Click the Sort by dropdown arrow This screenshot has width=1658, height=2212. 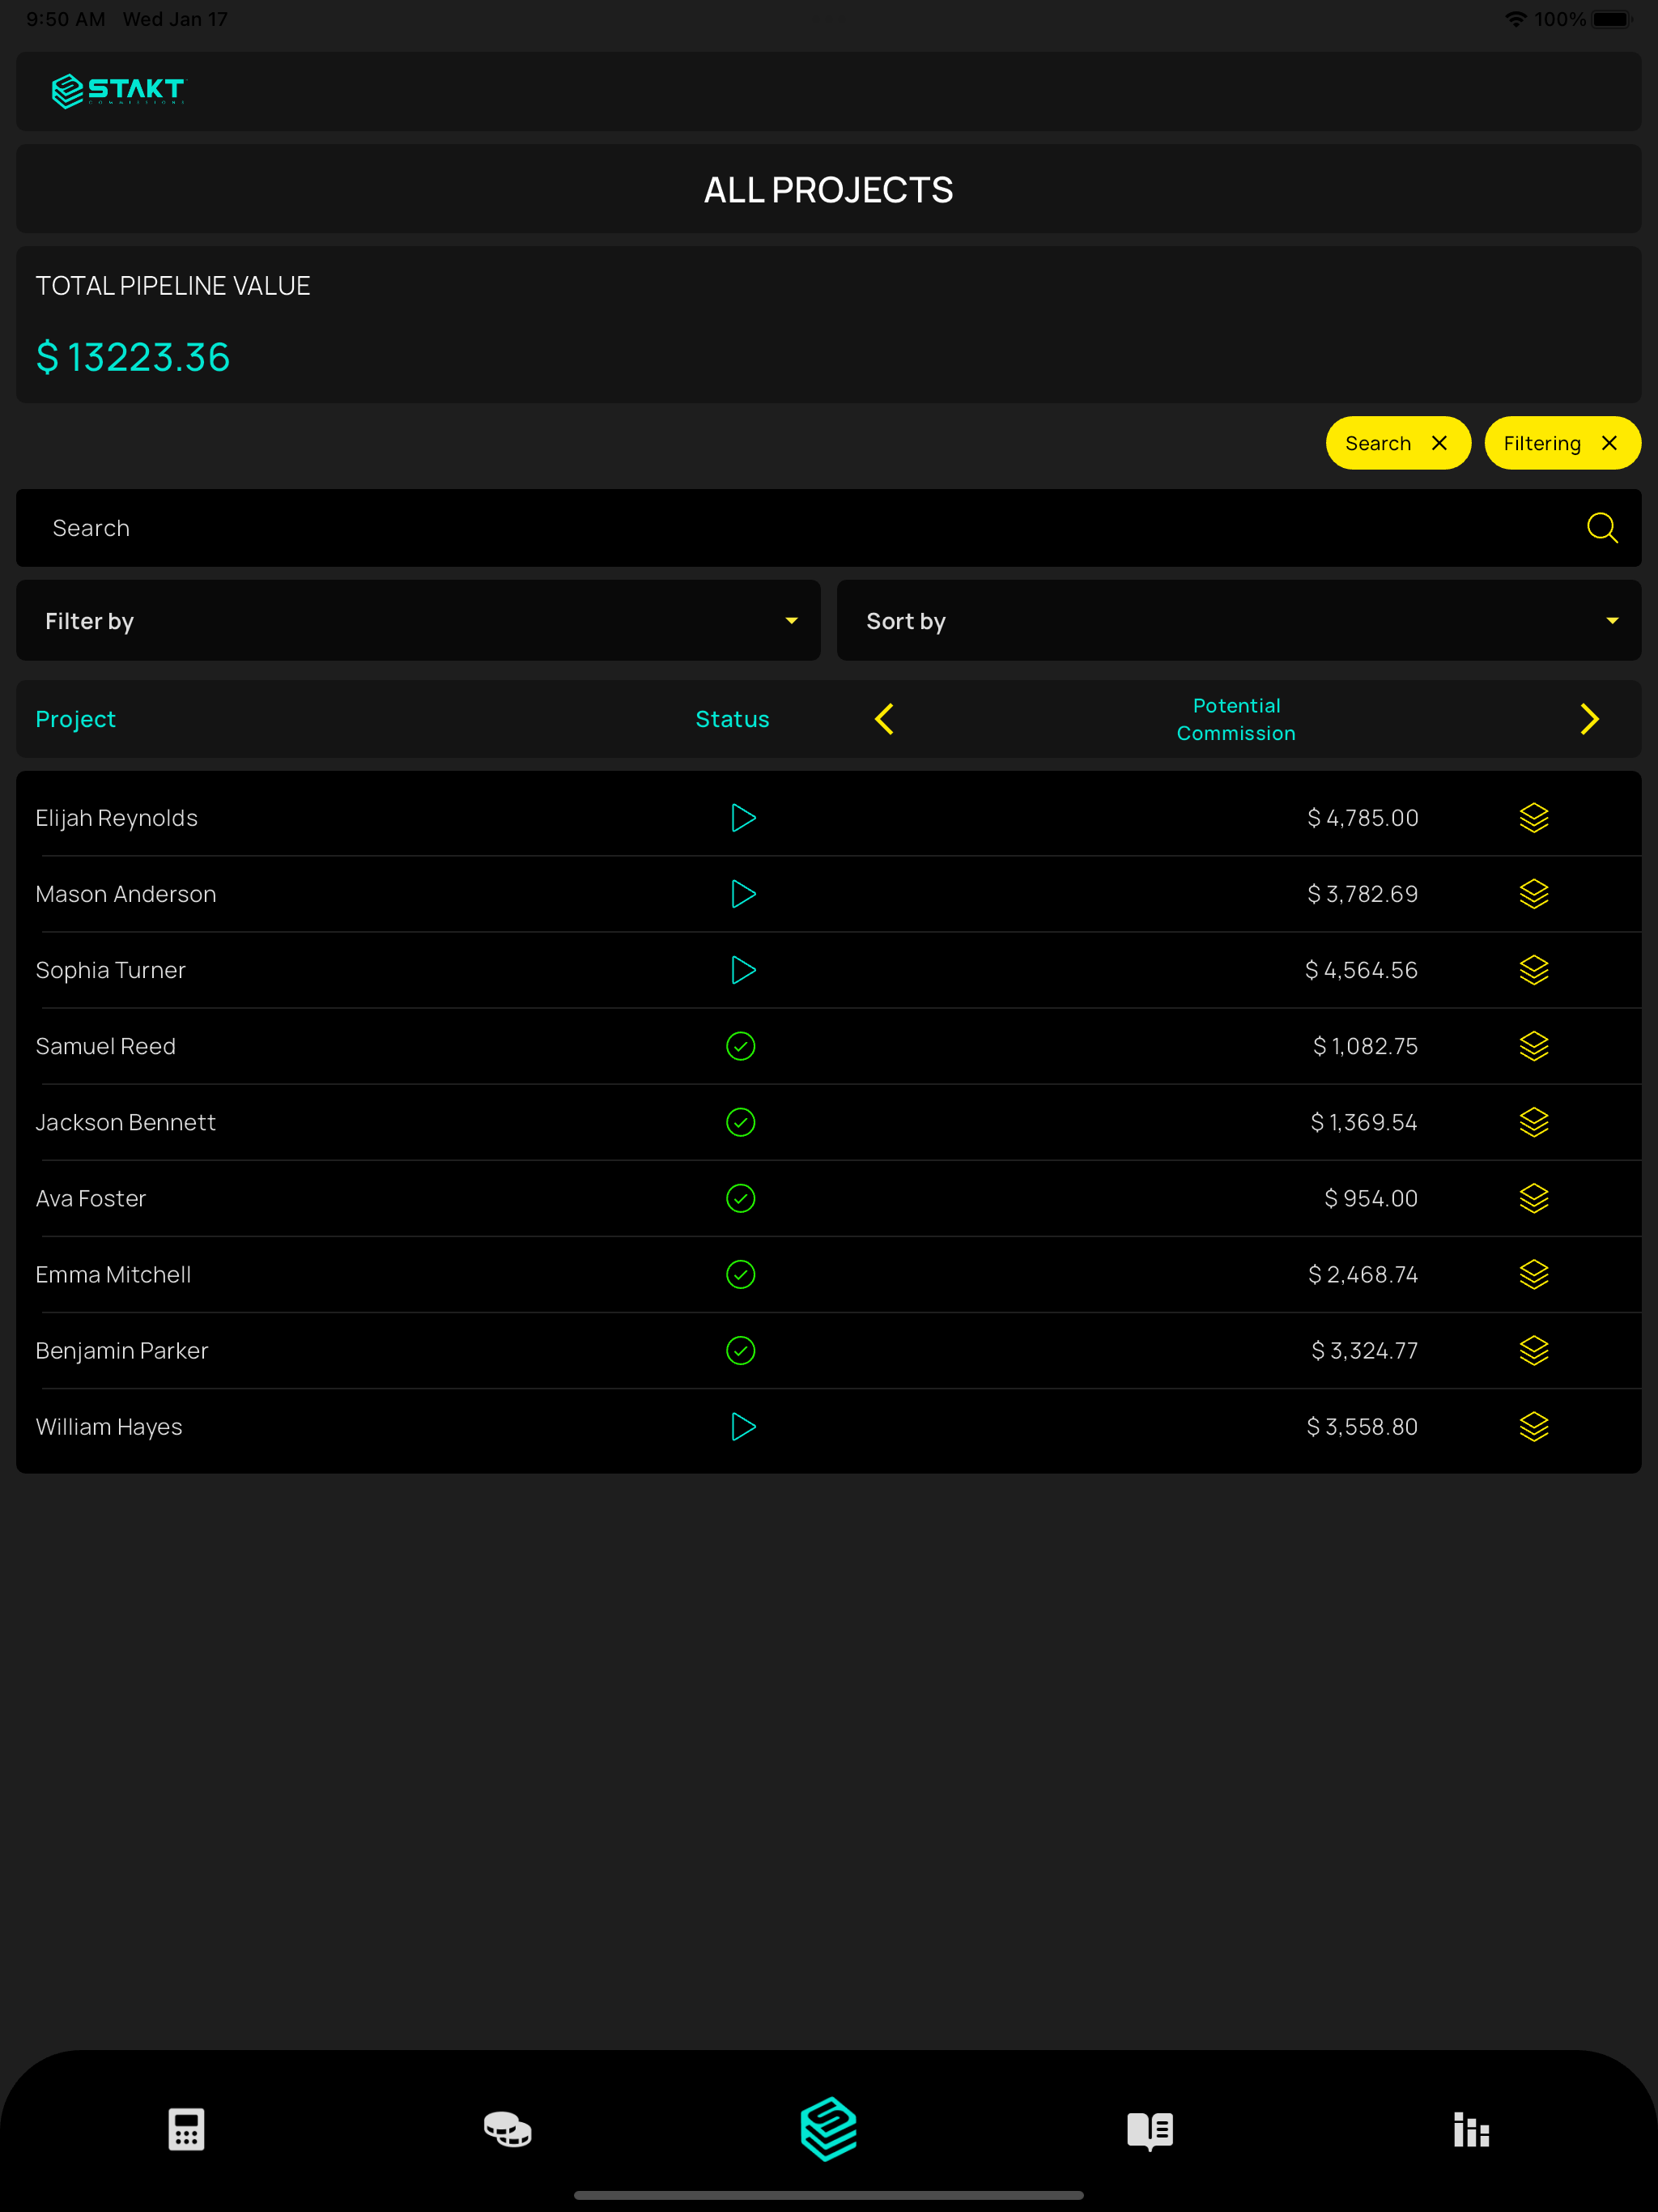pos(1612,621)
